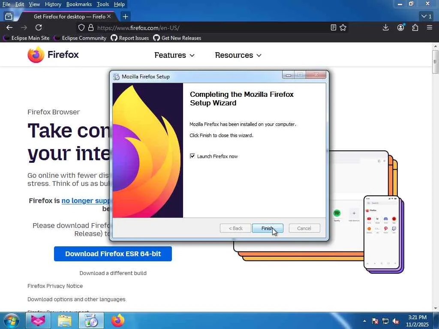Minimize the Mozilla Firefox Setup dialog
This screenshot has height=329, width=439.
(289, 75)
